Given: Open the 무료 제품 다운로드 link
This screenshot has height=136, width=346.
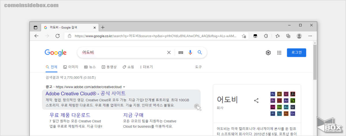Looking at the screenshot, I should click(x=70, y=115).
